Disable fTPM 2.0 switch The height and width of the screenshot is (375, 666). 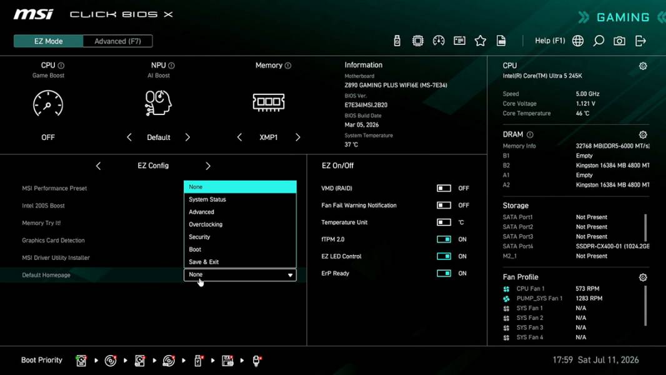pos(444,239)
